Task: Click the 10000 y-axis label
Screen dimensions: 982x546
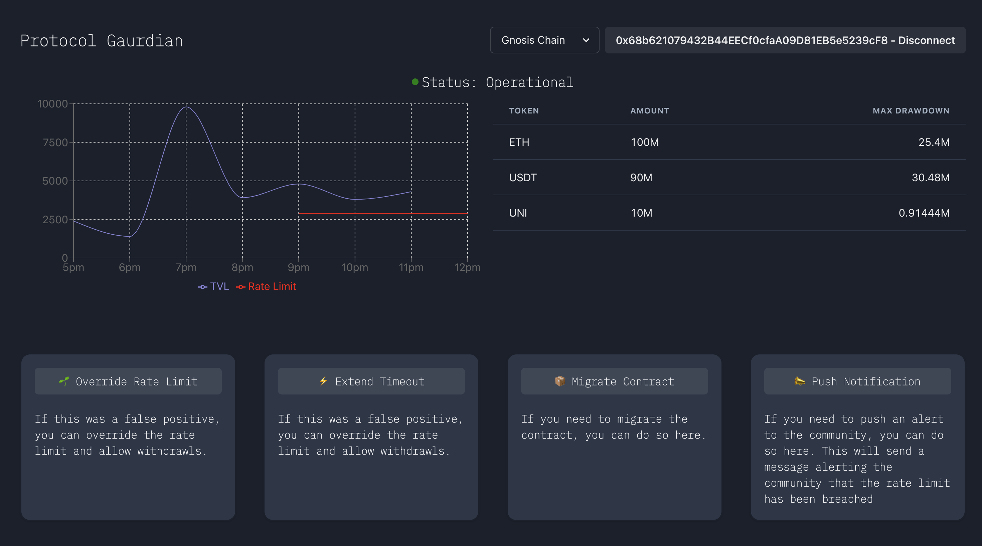Action: pos(52,104)
